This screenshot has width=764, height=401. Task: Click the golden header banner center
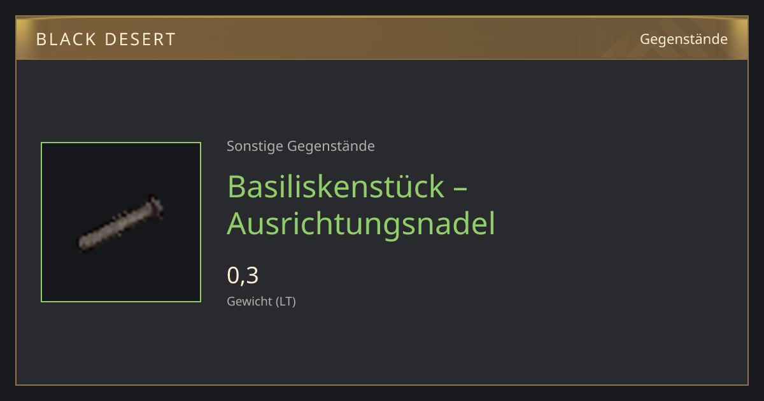coord(382,39)
